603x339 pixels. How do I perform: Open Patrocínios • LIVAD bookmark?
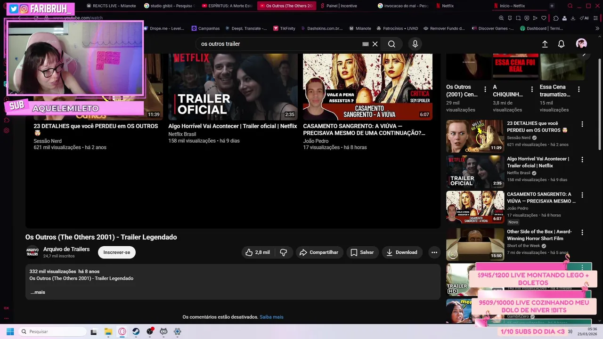coord(397,28)
